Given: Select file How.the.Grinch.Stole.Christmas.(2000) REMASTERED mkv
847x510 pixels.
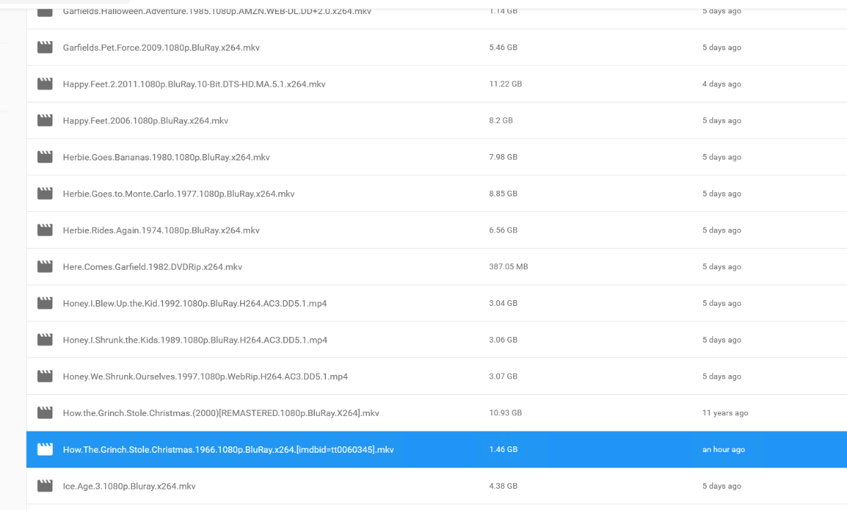Looking at the screenshot, I should (x=221, y=413).
